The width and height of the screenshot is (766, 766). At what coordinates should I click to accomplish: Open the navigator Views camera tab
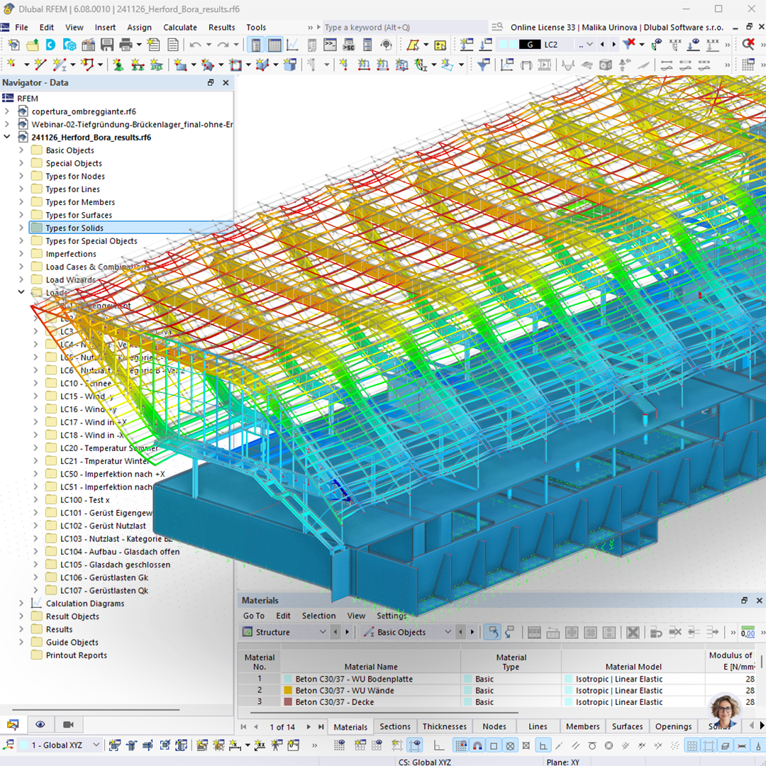point(68,724)
